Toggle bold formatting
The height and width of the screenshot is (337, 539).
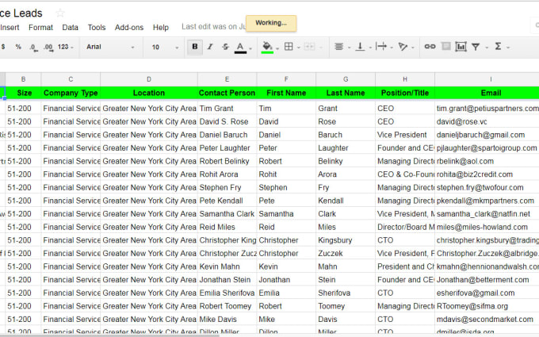click(195, 47)
